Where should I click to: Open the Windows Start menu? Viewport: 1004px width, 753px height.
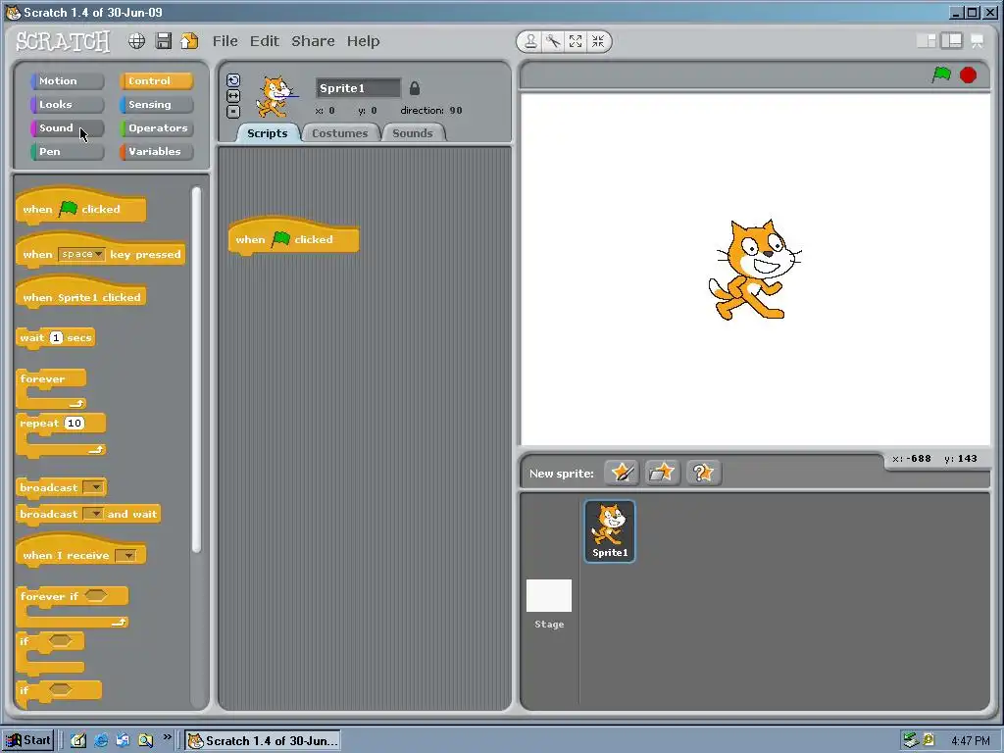tap(28, 740)
